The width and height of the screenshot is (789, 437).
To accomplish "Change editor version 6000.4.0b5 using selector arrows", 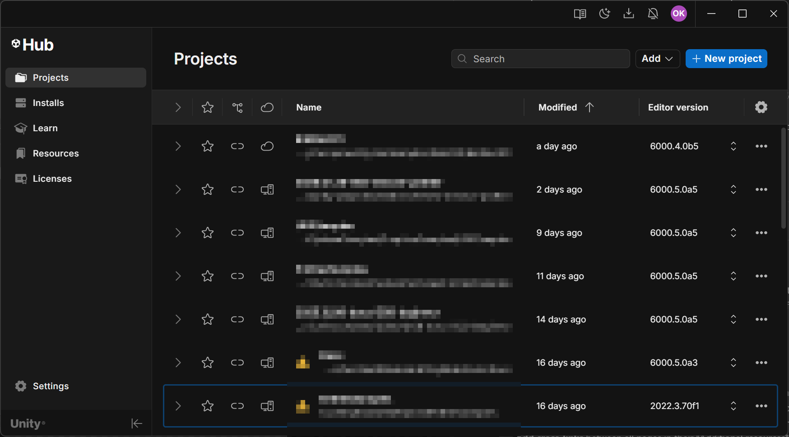I will click(733, 146).
